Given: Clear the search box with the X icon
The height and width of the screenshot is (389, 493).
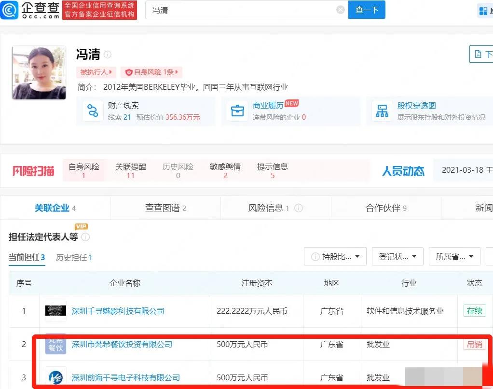Looking at the screenshot, I should (341, 10).
